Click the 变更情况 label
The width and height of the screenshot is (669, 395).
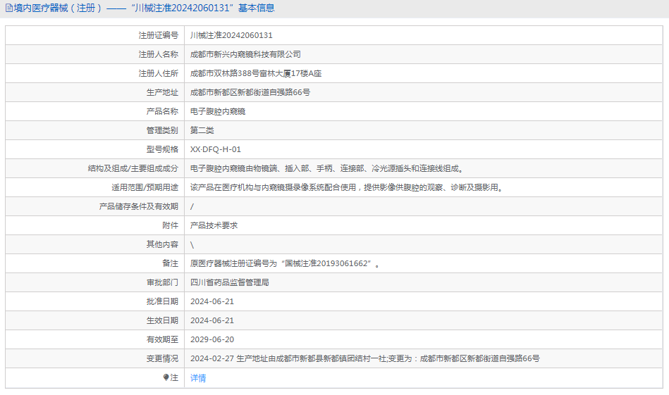[162, 359]
